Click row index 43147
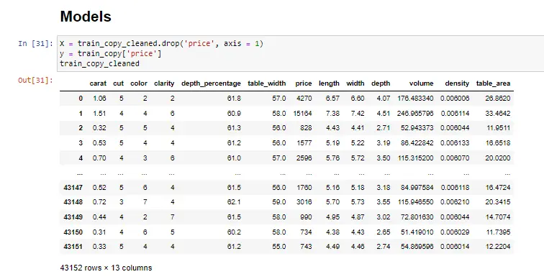 coord(73,188)
